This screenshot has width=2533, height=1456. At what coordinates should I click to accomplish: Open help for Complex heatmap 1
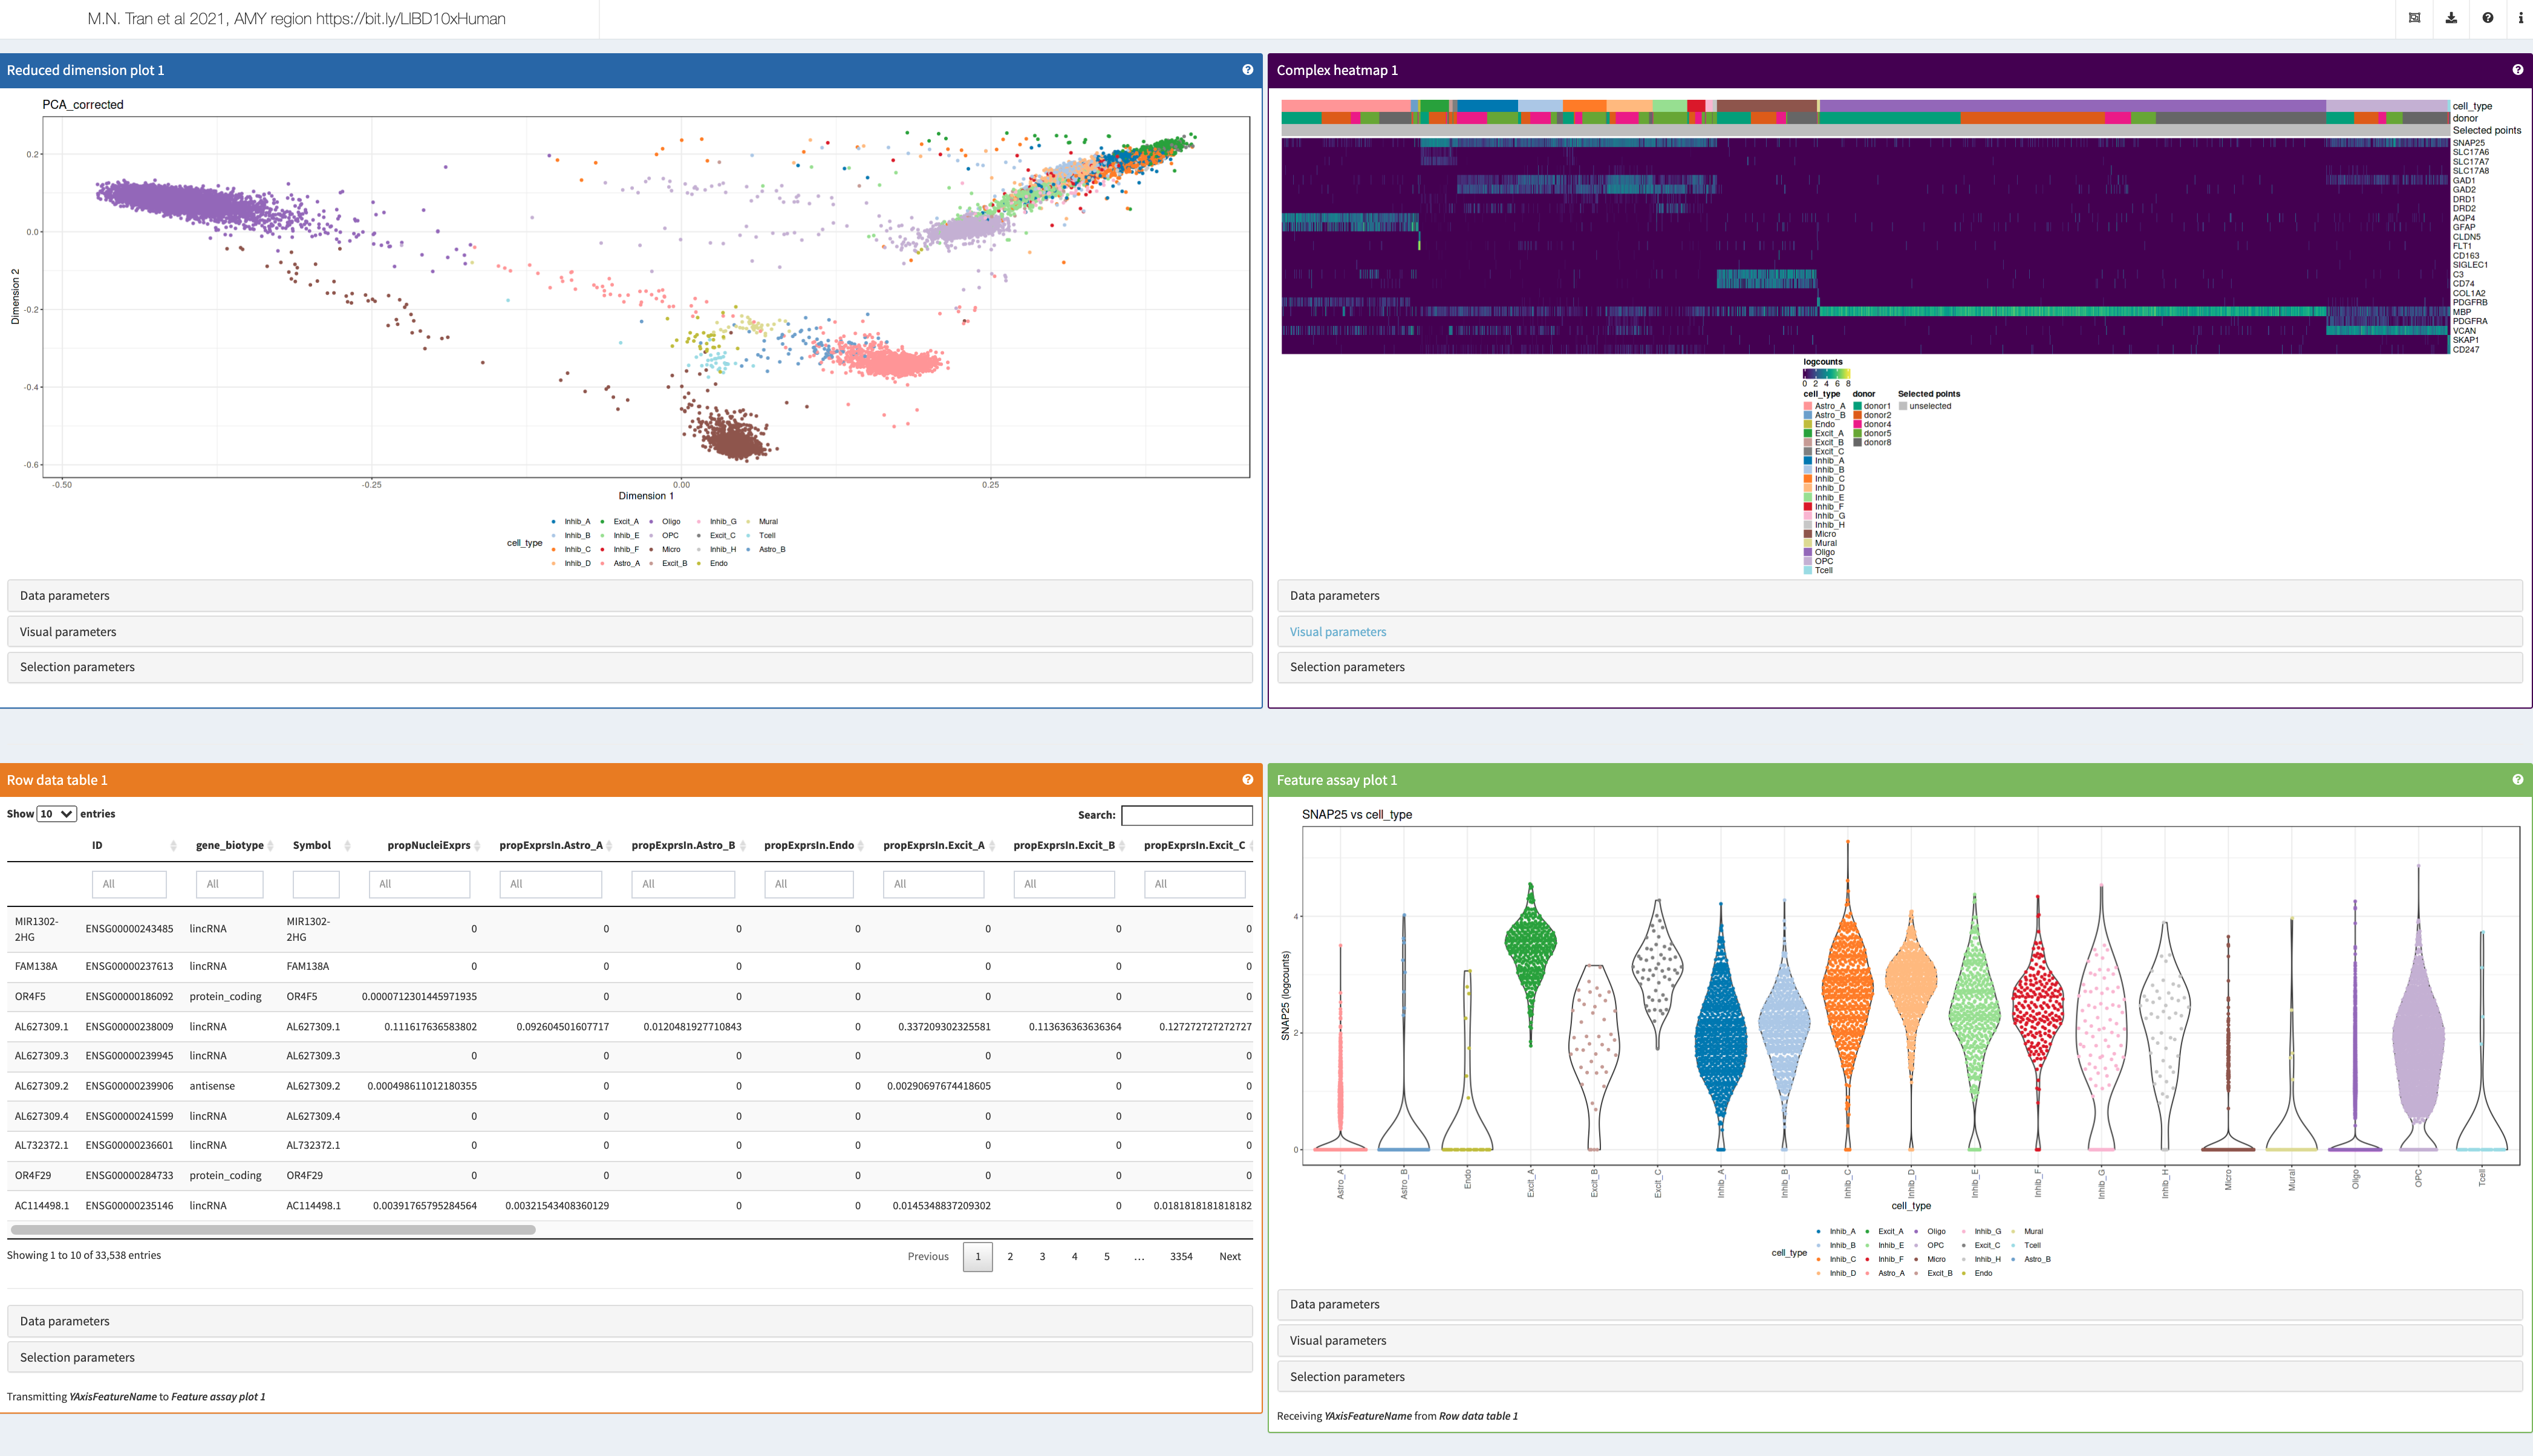coord(2517,70)
